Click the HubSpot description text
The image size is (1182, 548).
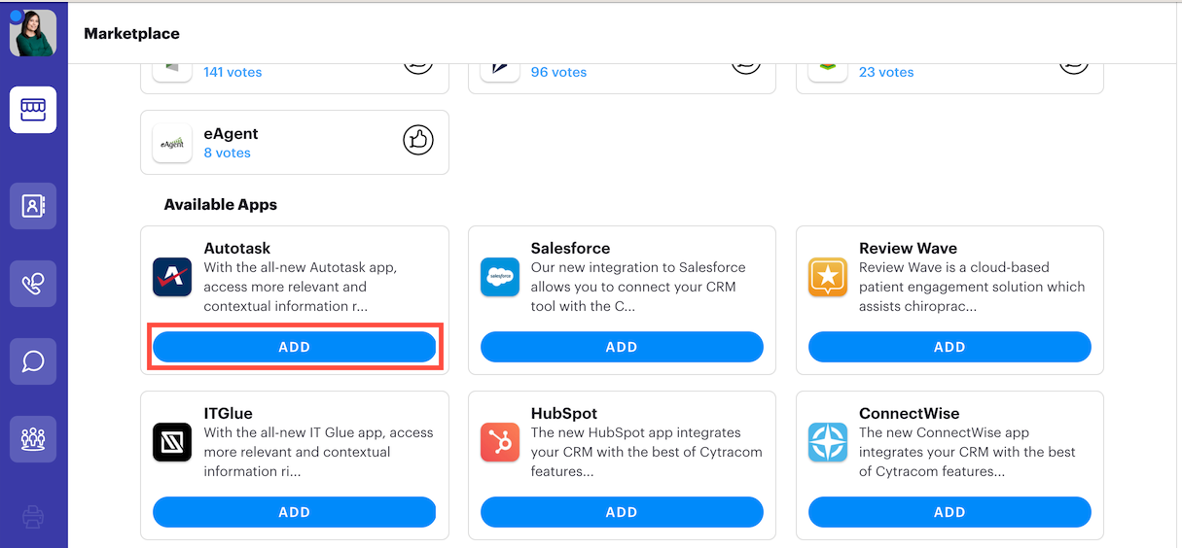pyautogui.click(x=647, y=452)
